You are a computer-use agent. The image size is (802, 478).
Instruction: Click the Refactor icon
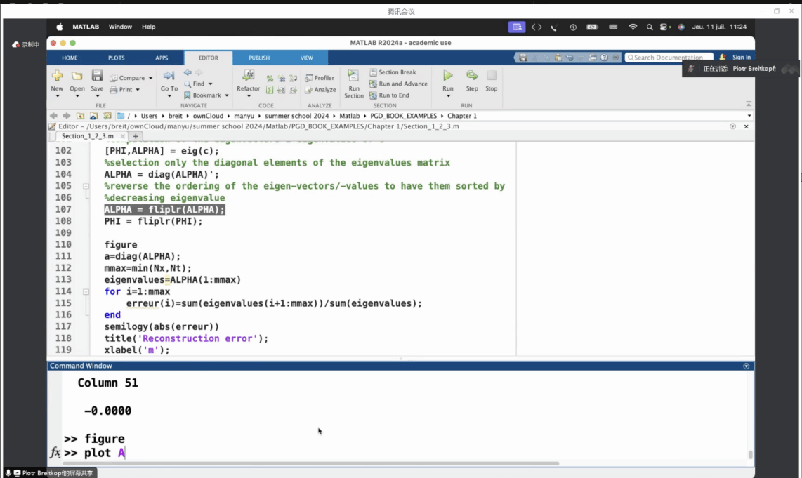[248, 75]
